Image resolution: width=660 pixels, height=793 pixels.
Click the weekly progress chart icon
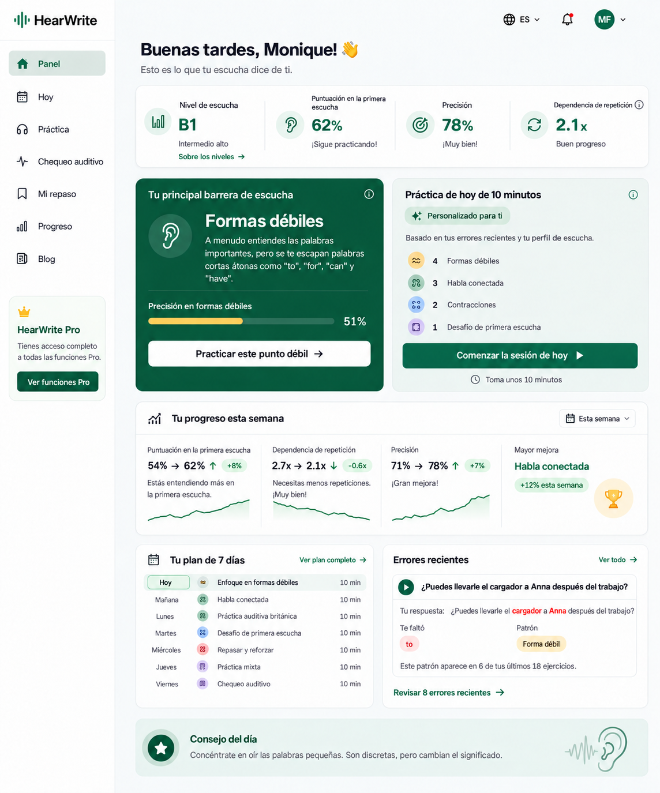pos(155,419)
